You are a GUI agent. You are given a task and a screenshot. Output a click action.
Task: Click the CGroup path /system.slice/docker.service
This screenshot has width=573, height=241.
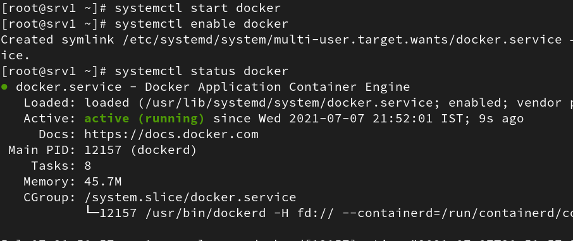[x=190, y=197]
